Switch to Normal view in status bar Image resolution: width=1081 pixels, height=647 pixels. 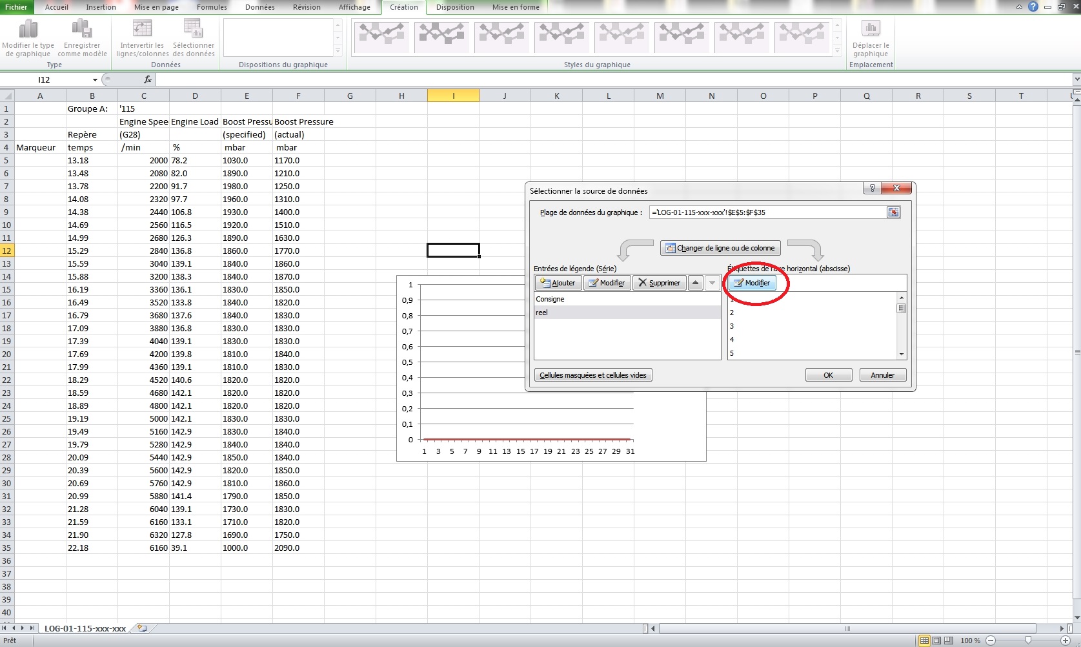[924, 641]
